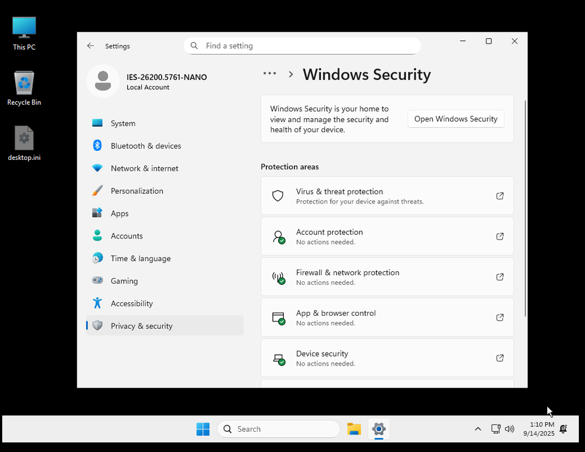The image size is (585, 452).
Task: Select Personalization in the sidebar
Action: pyautogui.click(x=164, y=191)
